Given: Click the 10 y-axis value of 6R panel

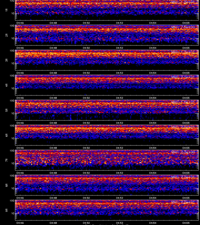Looking at the screenshot, I should (13, 138).
